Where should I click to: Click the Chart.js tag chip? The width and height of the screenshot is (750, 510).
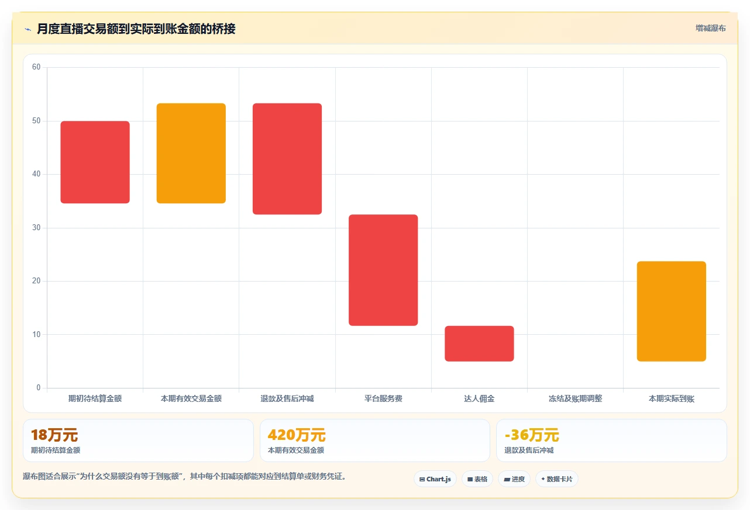click(435, 479)
